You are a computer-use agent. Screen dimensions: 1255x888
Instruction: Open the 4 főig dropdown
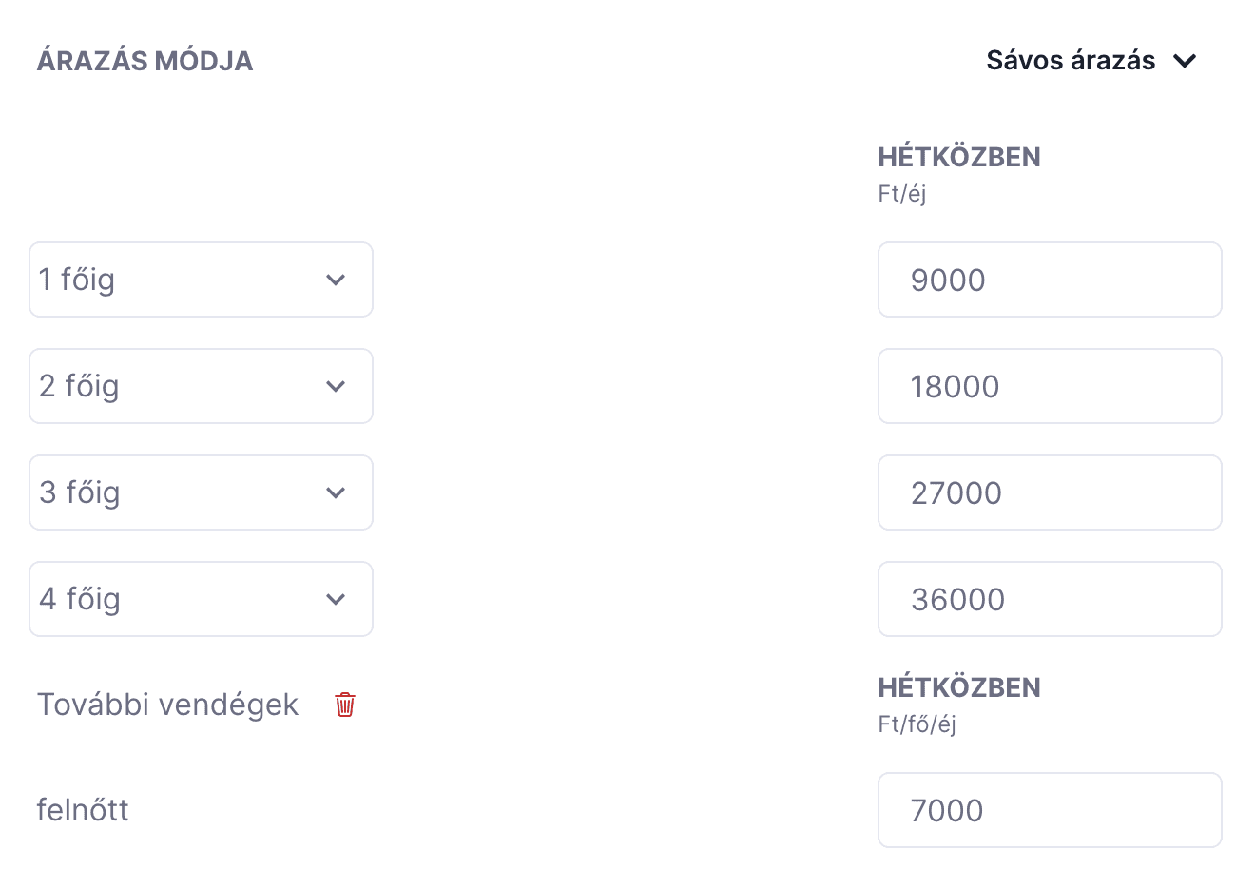201,599
